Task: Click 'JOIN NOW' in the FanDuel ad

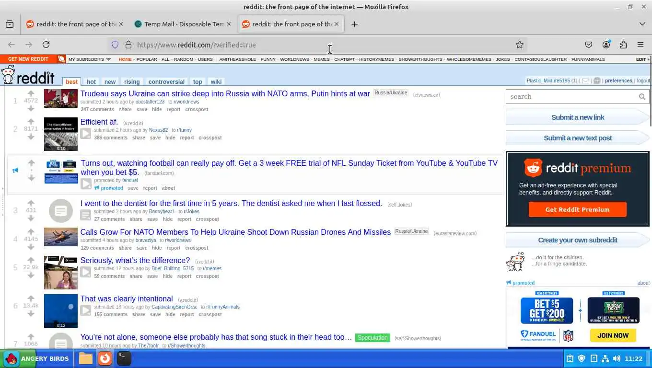Action: 613,335
